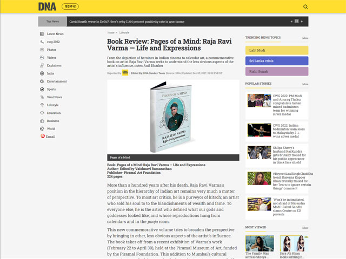Viewport: 346px width, 259px height.
Task: Click the Pages of a Mind book image
Action: pos(173,117)
